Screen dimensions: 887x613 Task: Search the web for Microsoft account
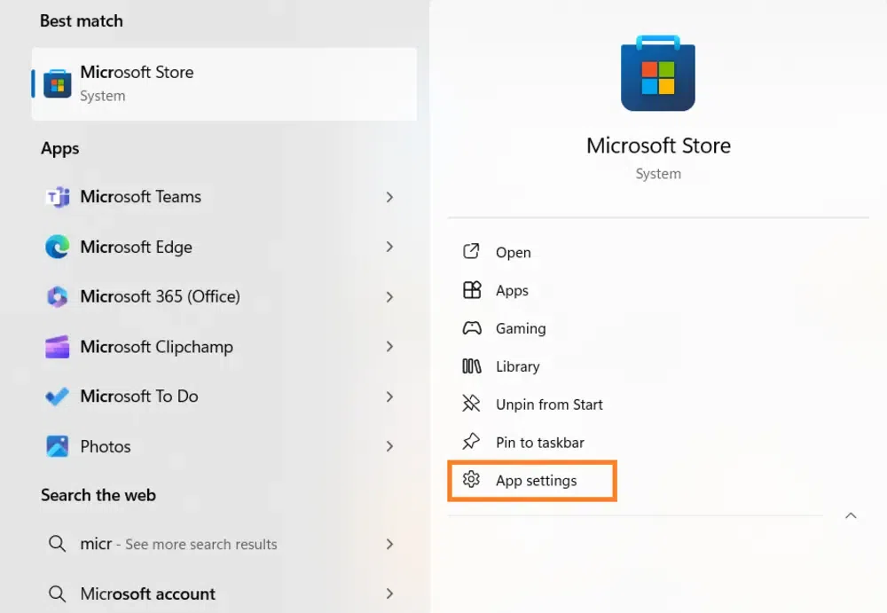147,593
